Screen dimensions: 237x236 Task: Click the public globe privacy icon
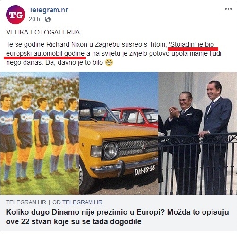48,19
